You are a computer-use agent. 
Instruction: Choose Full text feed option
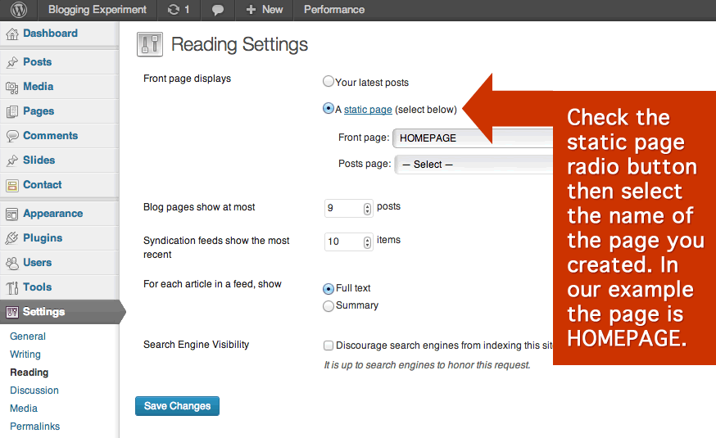coord(329,289)
